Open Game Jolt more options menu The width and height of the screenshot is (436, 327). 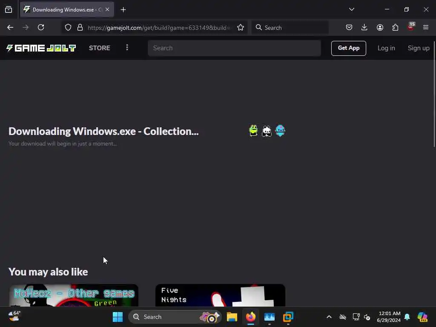coord(127,48)
